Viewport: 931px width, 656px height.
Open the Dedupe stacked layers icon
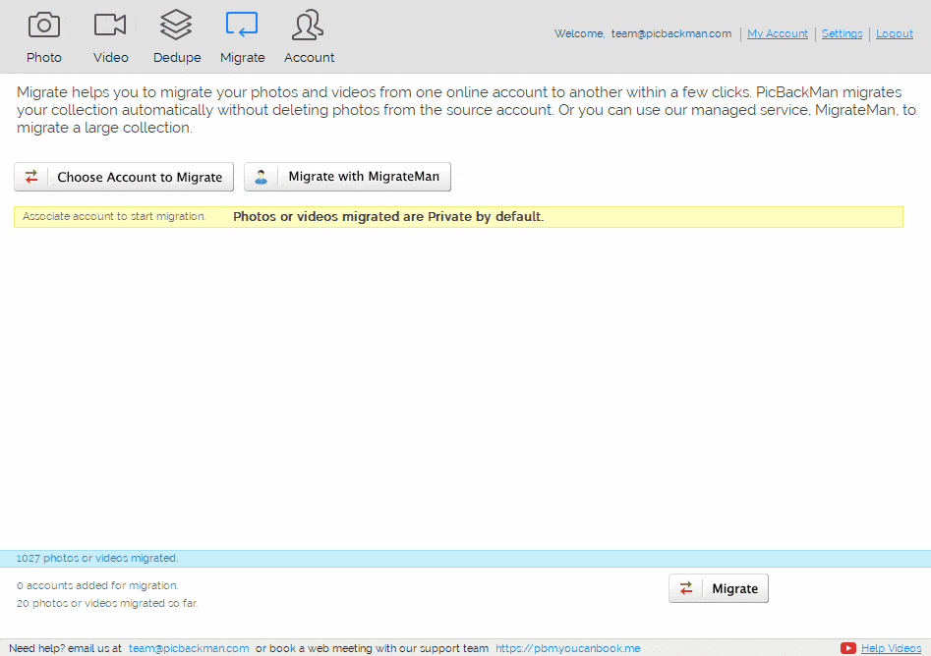[176, 25]
